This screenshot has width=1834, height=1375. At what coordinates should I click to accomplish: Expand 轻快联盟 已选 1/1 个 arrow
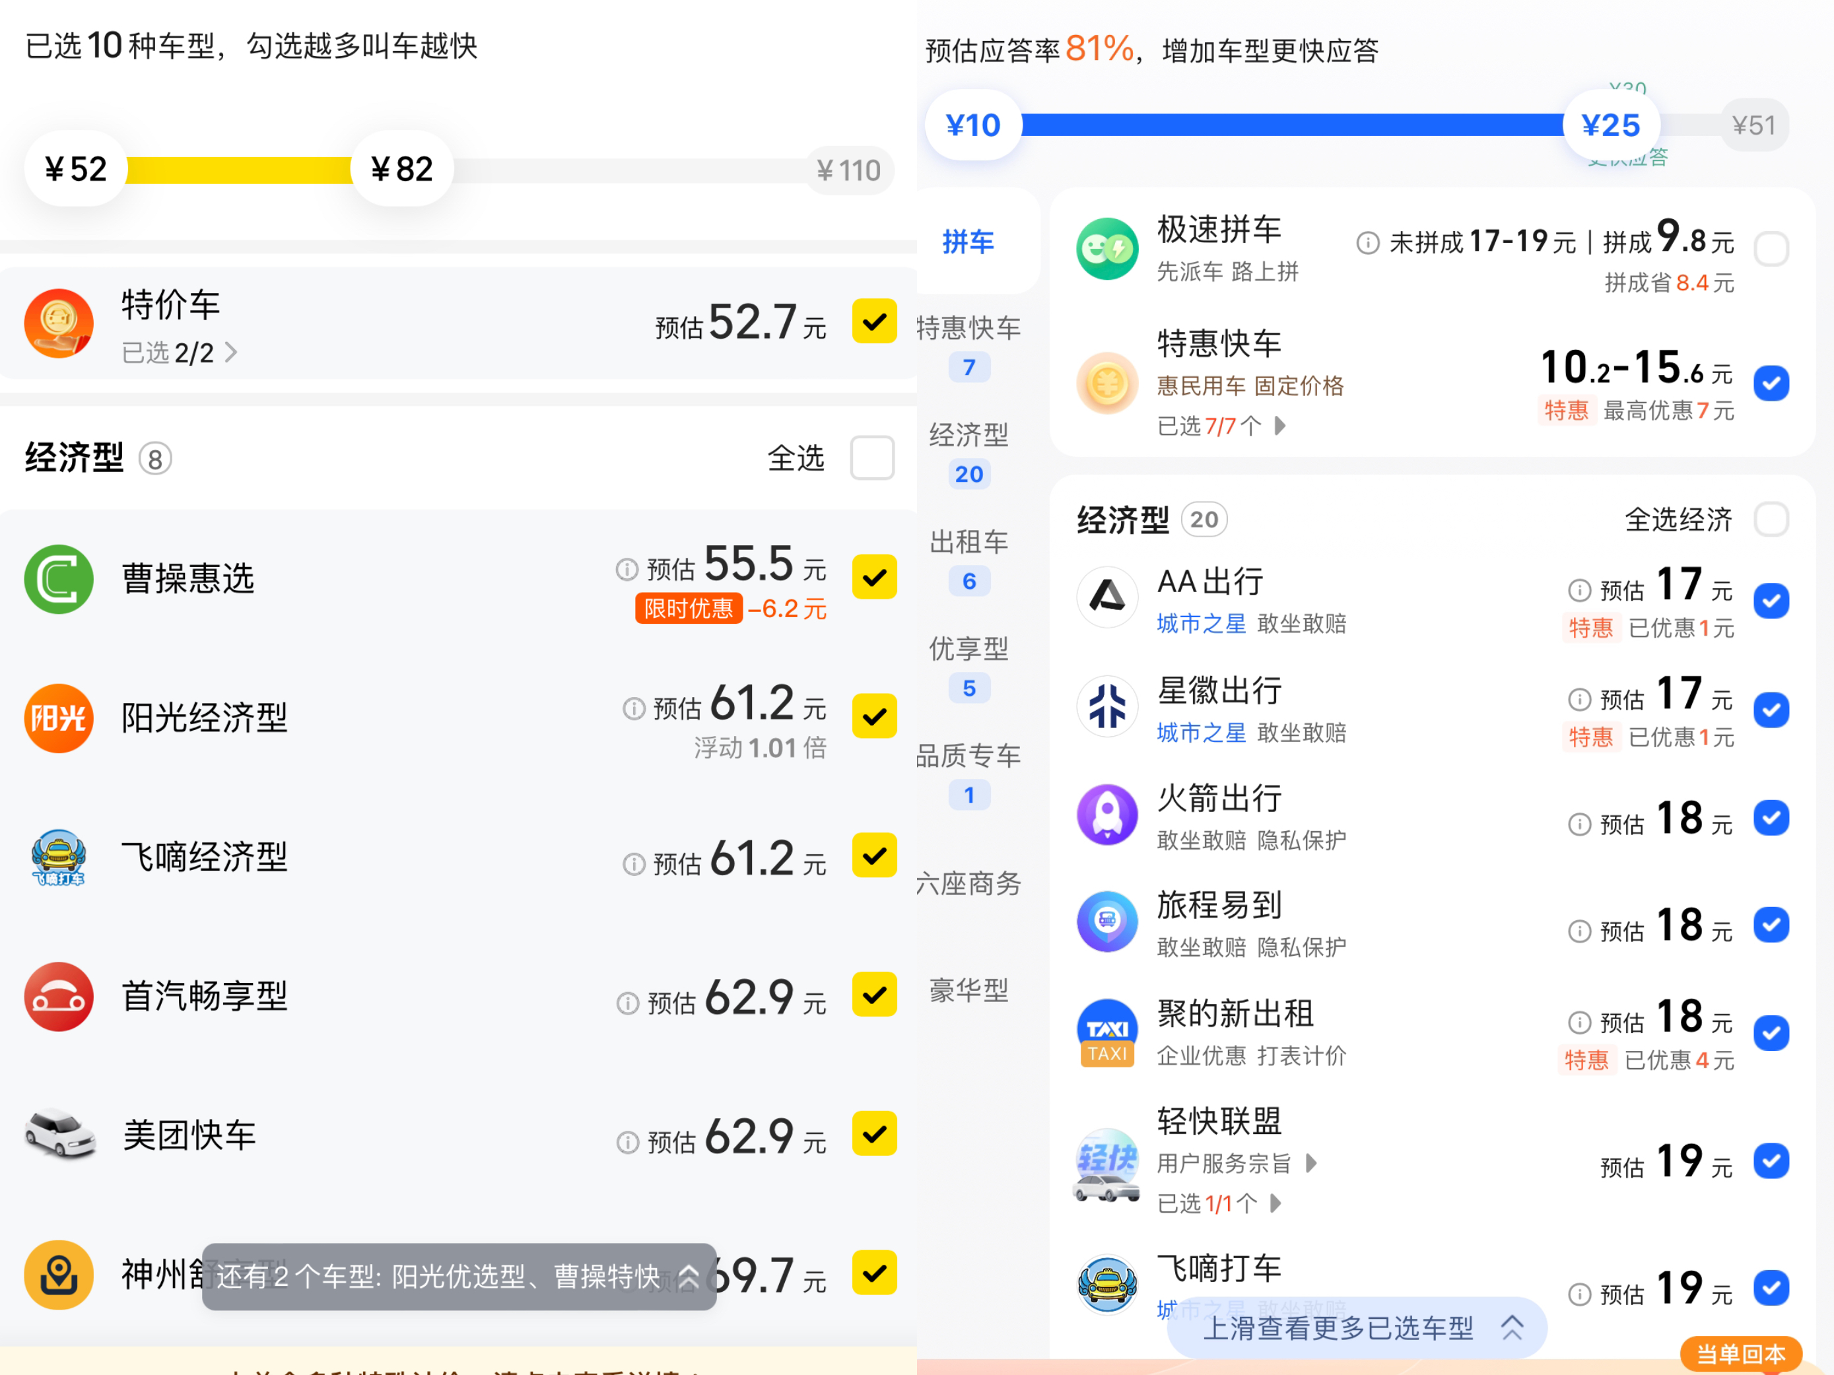pos(1276,1203)
